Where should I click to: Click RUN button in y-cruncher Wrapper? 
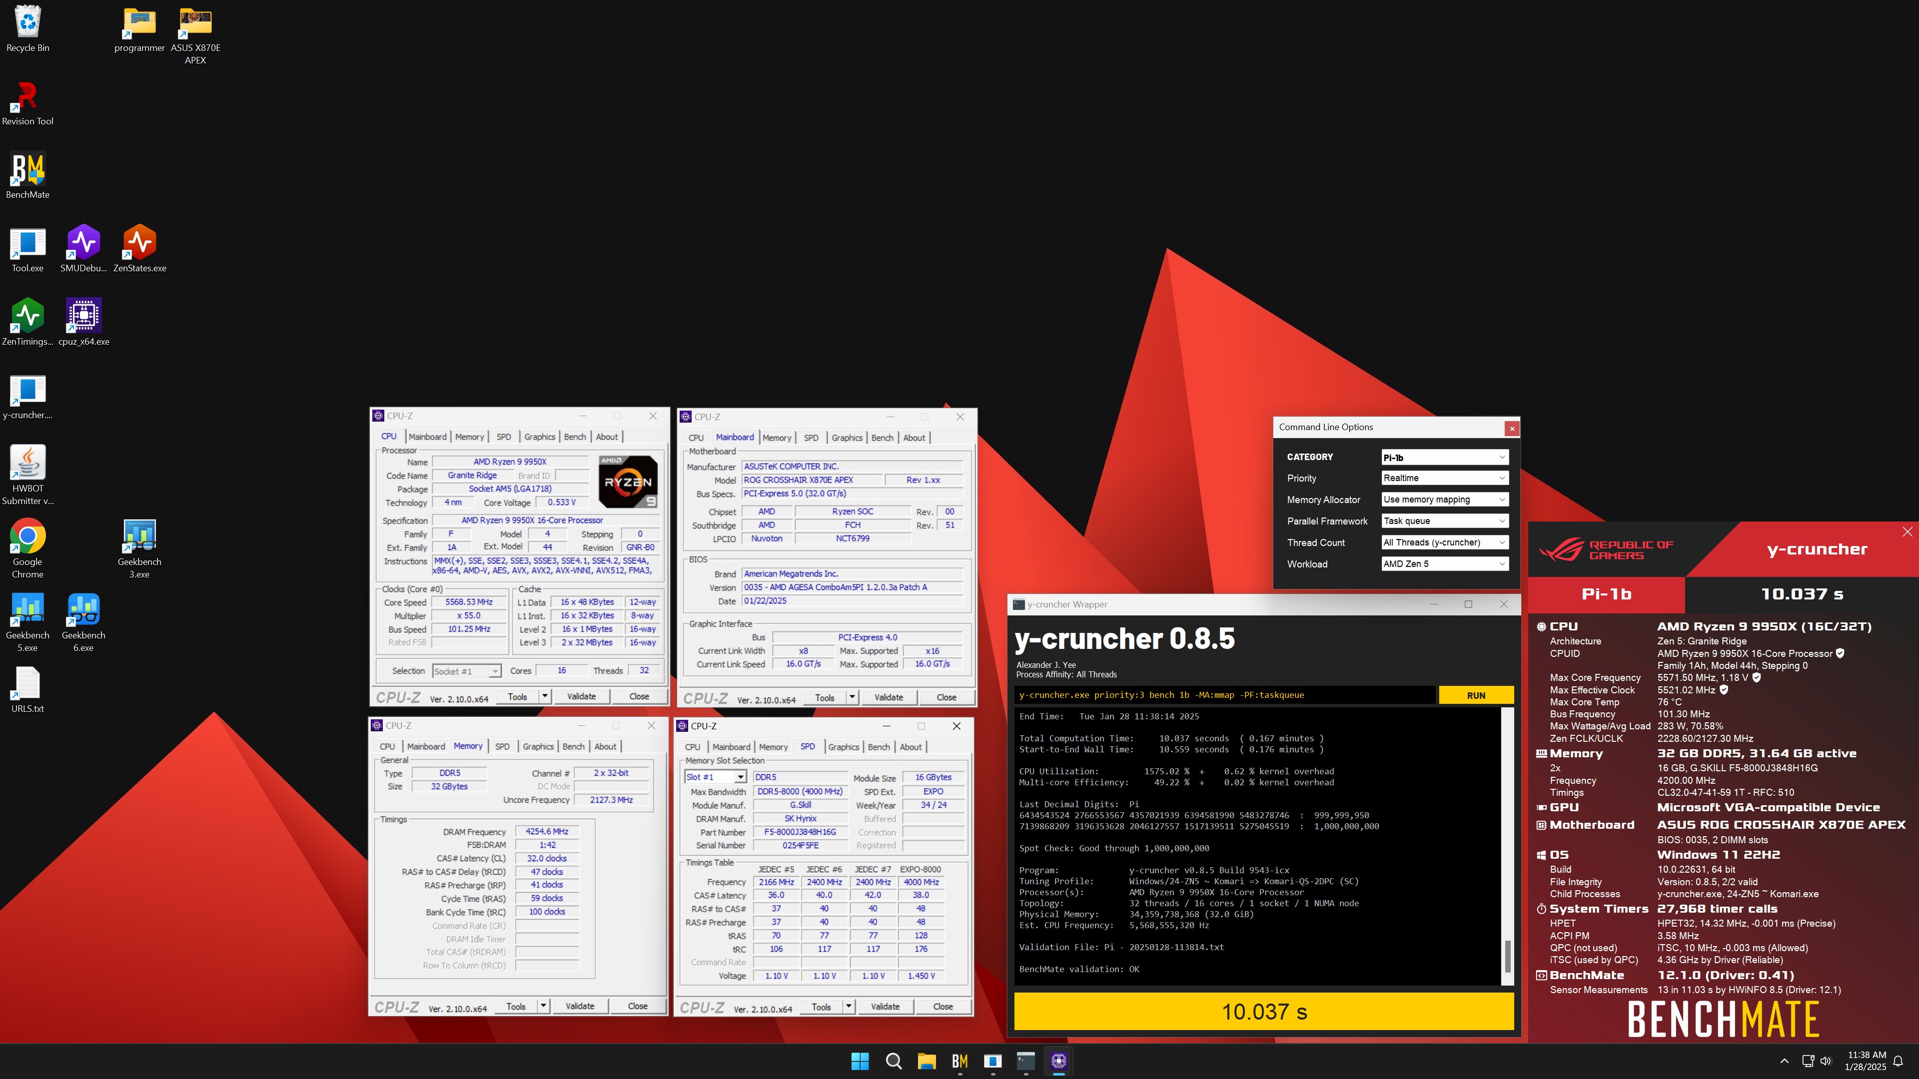(1476, 695)
